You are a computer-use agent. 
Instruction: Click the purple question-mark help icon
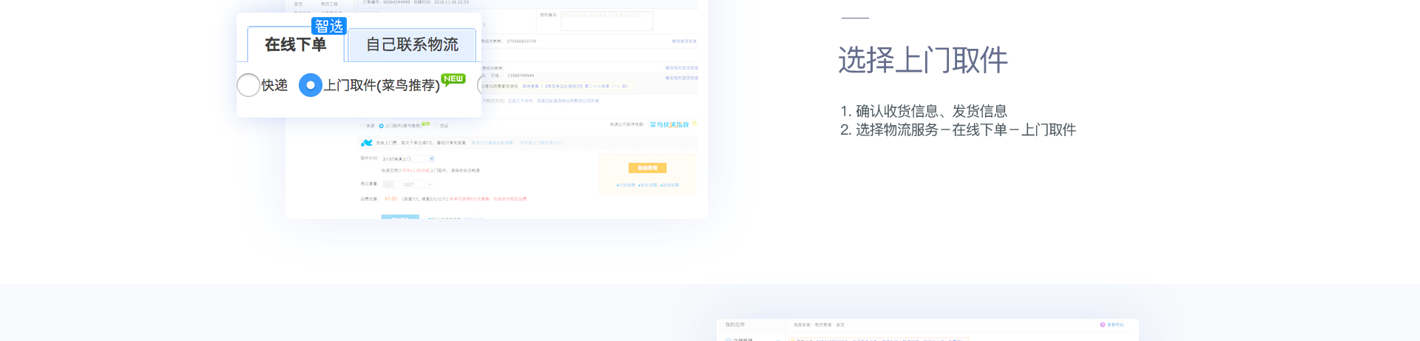coord(1102,325)
